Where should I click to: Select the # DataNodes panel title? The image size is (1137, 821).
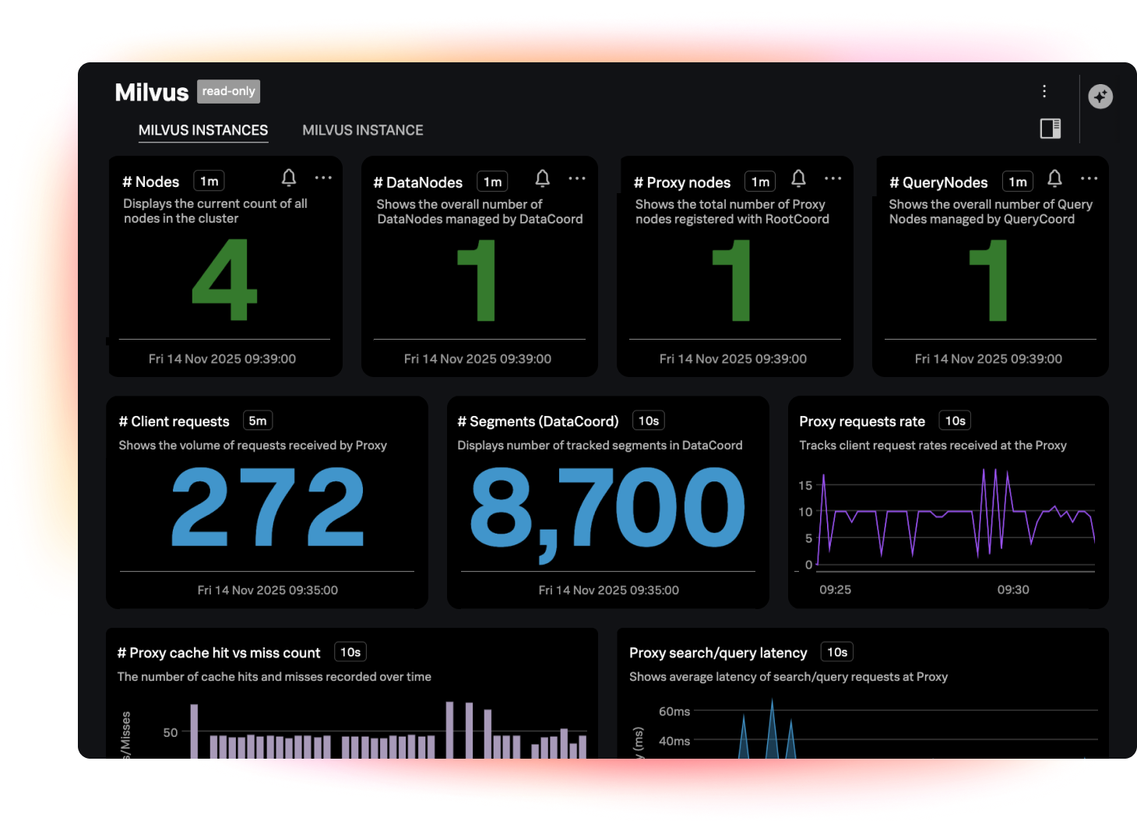418,182
